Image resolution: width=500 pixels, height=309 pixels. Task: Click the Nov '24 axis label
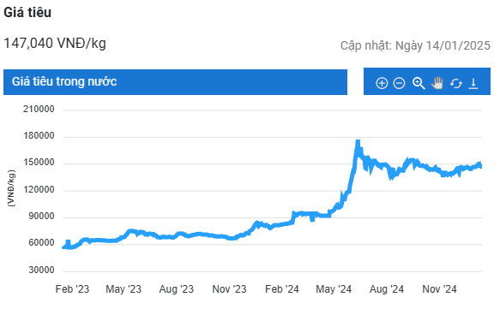[439, 289]
